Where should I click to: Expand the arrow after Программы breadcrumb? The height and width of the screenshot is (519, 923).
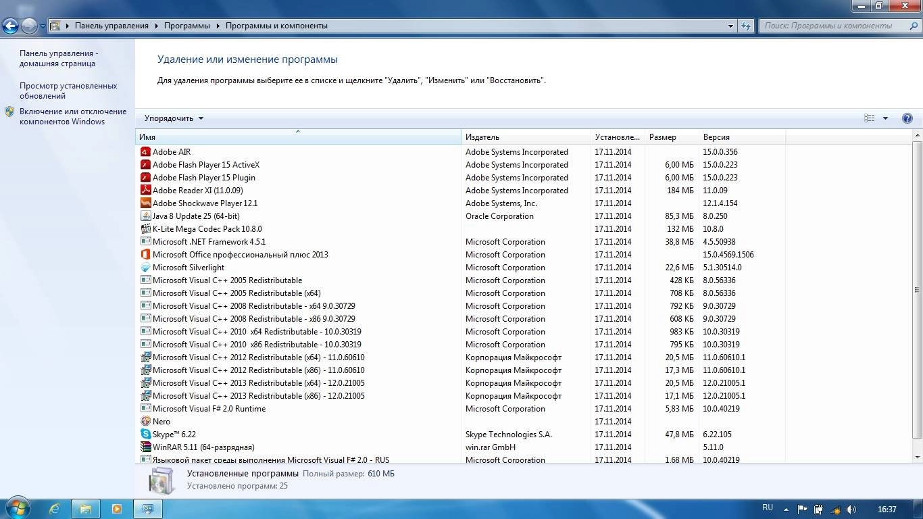point(218,26)
